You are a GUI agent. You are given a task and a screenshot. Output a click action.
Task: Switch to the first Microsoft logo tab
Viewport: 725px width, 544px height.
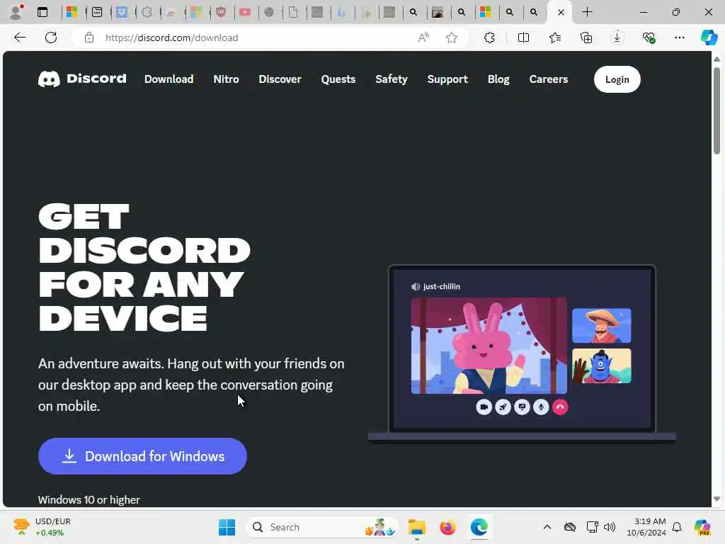coord(72,13)
